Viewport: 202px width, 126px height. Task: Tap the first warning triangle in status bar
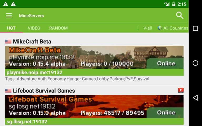coord(6,4)
